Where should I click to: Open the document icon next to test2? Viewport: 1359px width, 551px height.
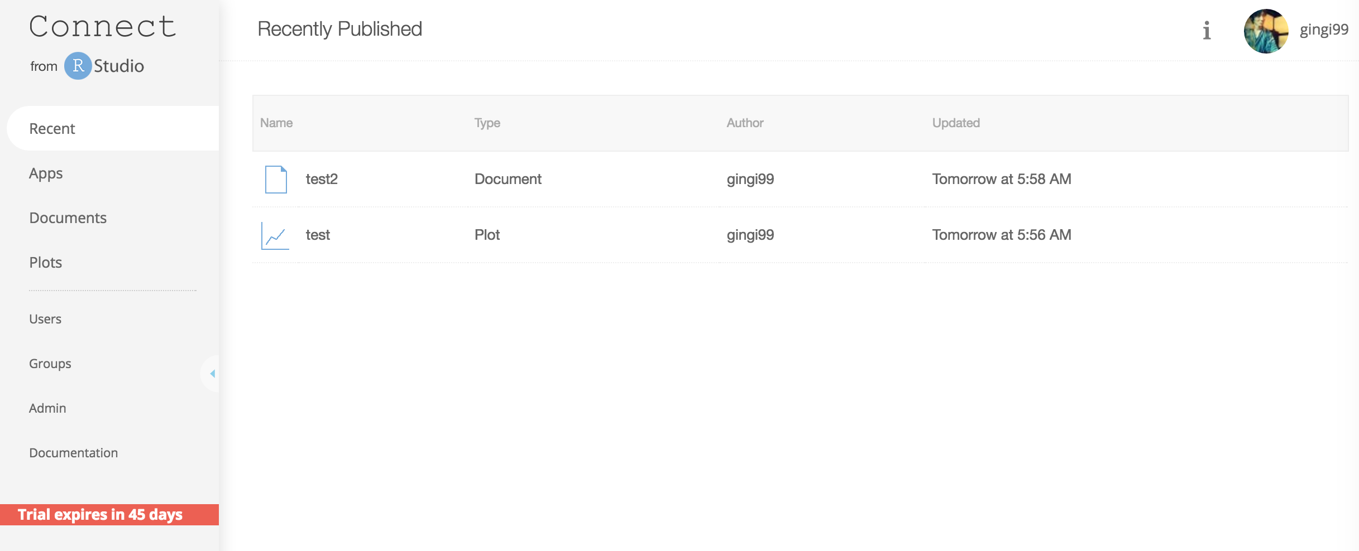(276, 178)
